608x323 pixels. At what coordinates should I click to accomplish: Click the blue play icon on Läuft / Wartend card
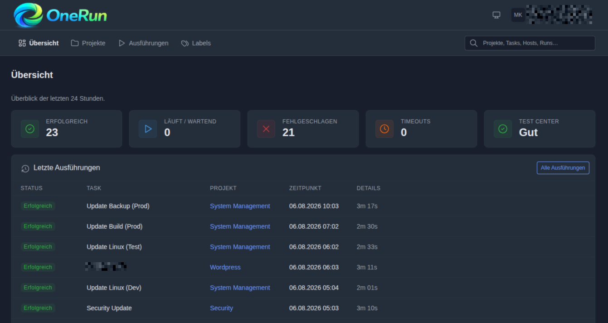coord(148,129)
